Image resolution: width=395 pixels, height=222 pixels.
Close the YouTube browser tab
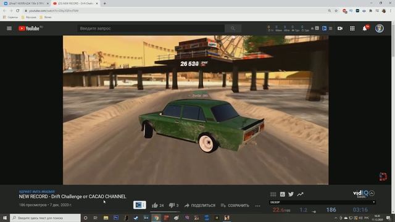97,4
